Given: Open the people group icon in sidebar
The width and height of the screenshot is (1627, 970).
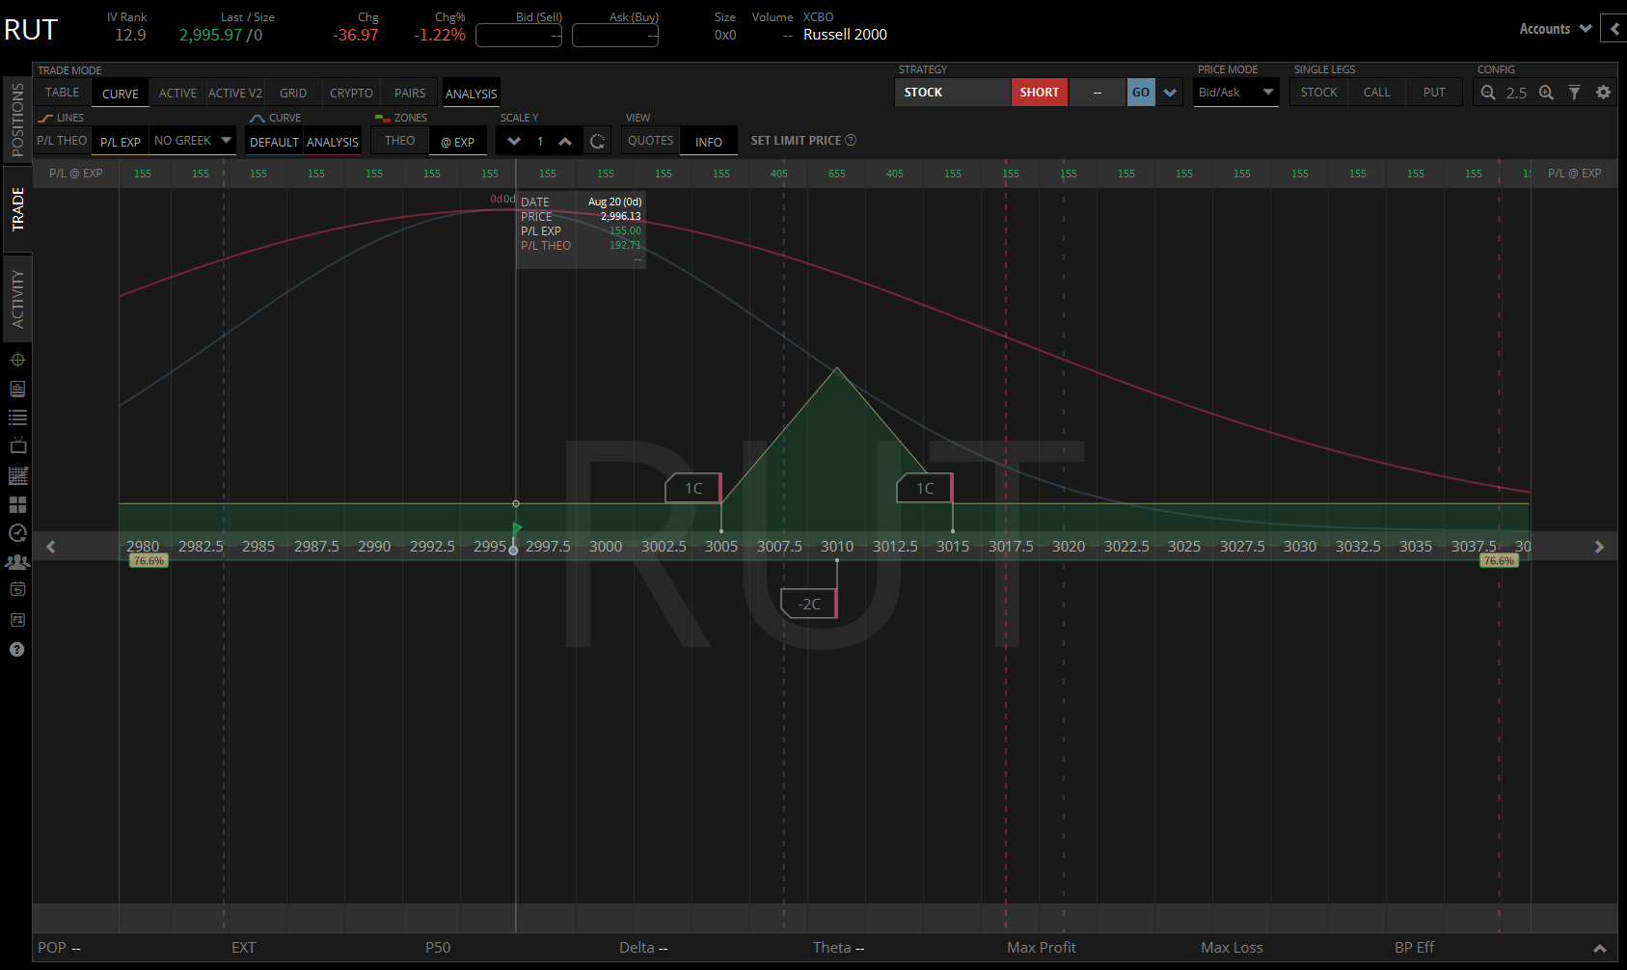Looking at the screenshot, I should [17, 561].
